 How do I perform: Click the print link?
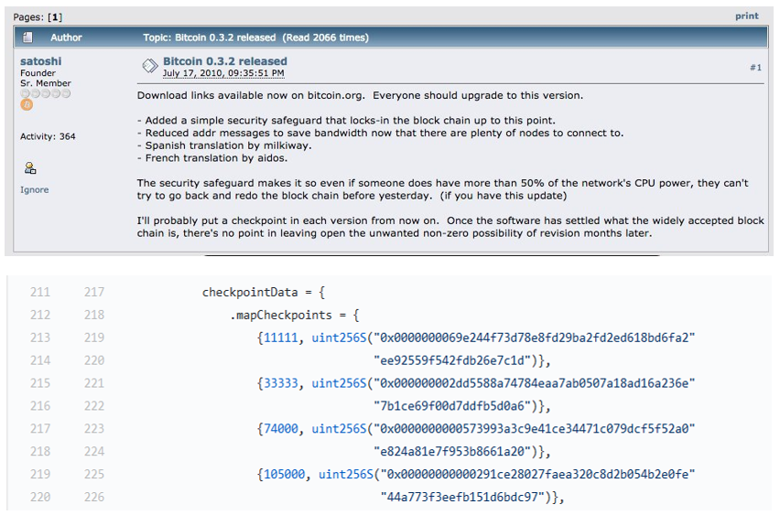tap(747, 16)
